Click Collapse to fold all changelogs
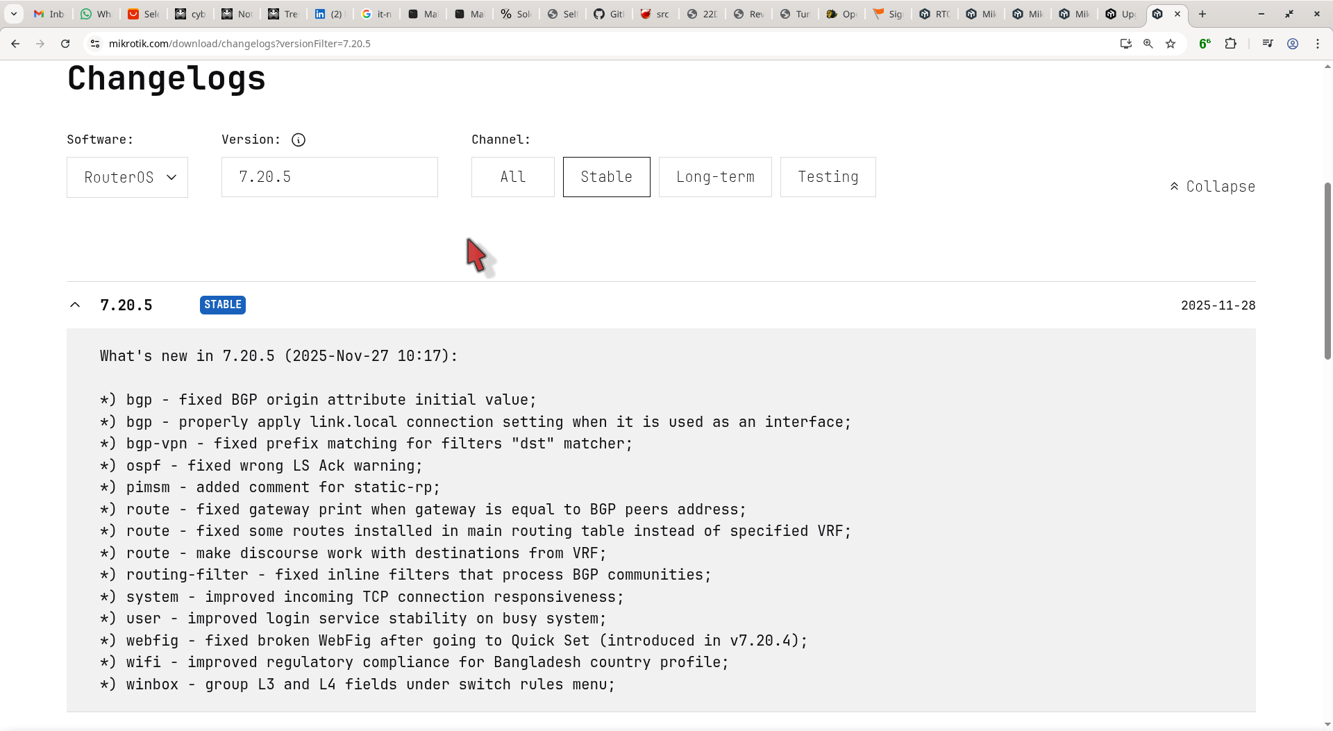This screenshot has height=731, width=1333. pyautogui.click(x=1212, y=187)
